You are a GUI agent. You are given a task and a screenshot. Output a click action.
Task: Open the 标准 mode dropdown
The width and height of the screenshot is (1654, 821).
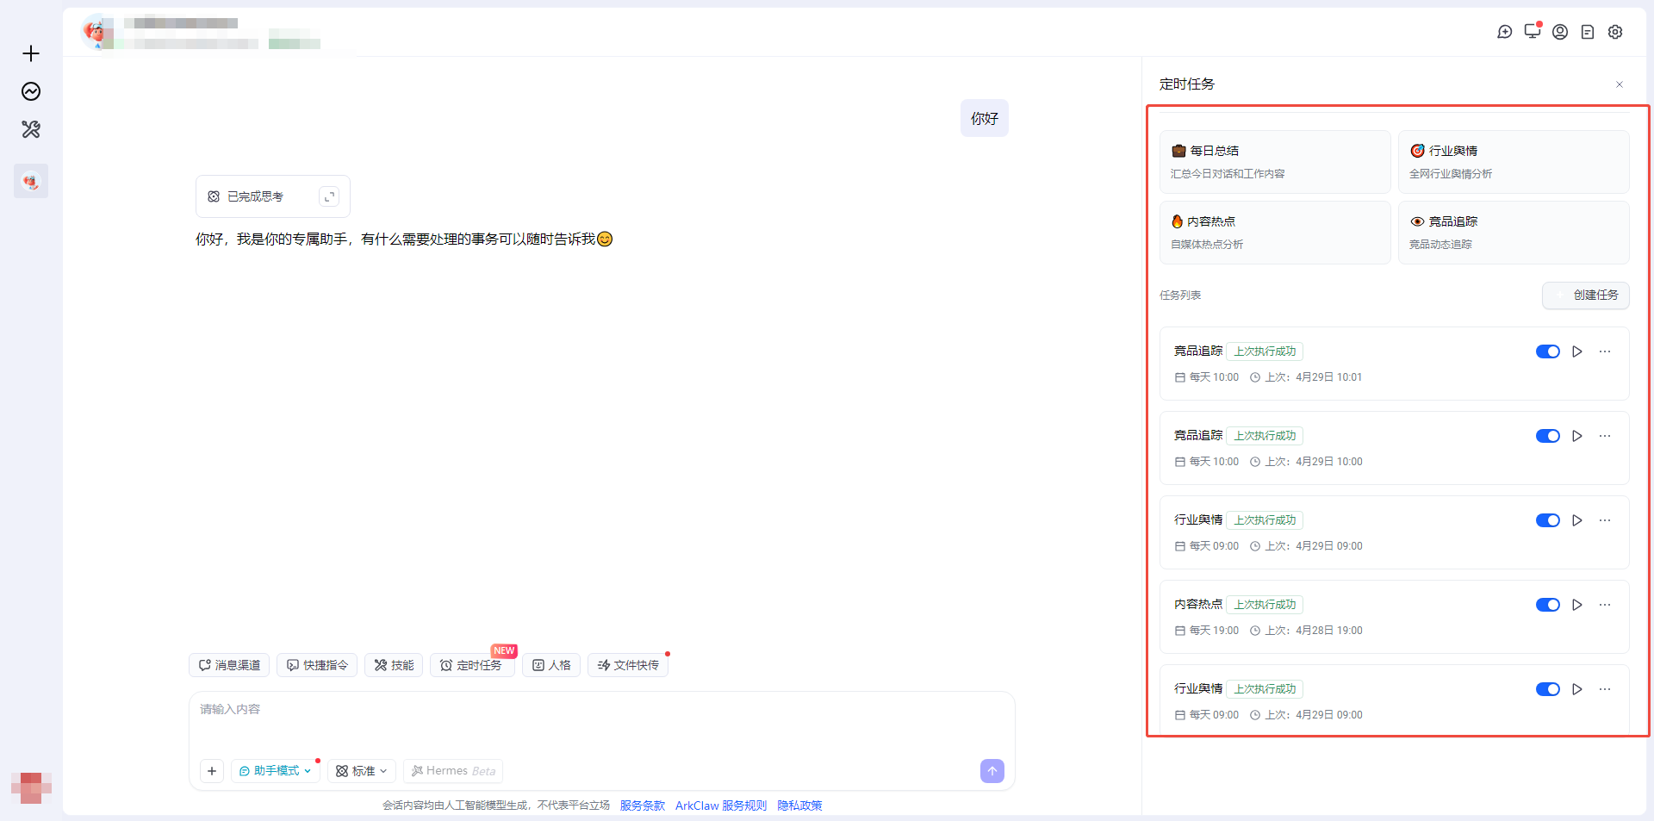point(362,771)
